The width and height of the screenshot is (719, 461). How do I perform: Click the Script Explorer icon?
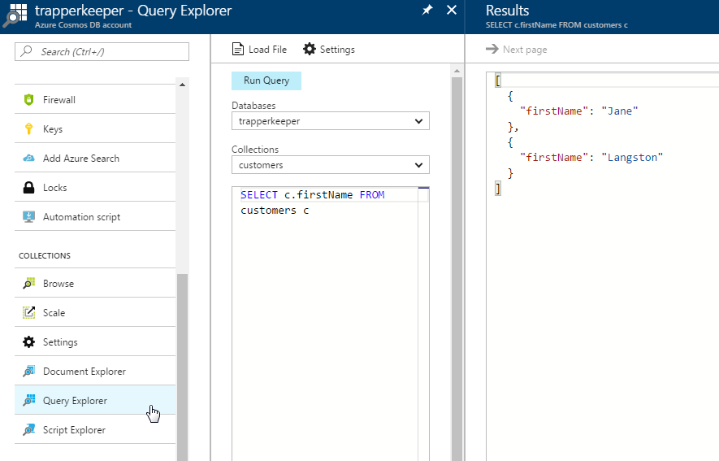28,430
